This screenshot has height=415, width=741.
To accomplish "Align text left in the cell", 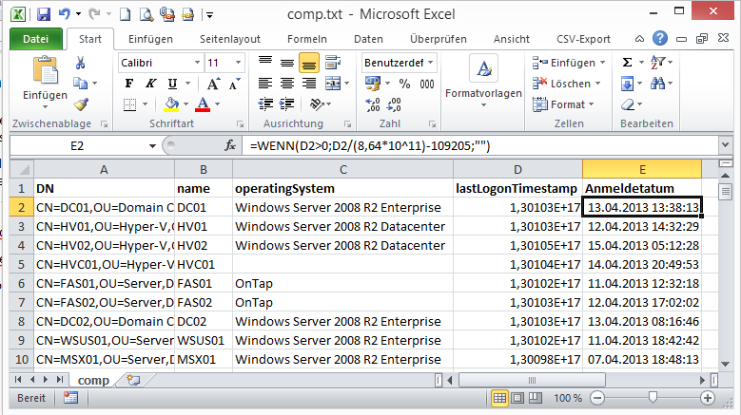I will [x=265, y=84].
